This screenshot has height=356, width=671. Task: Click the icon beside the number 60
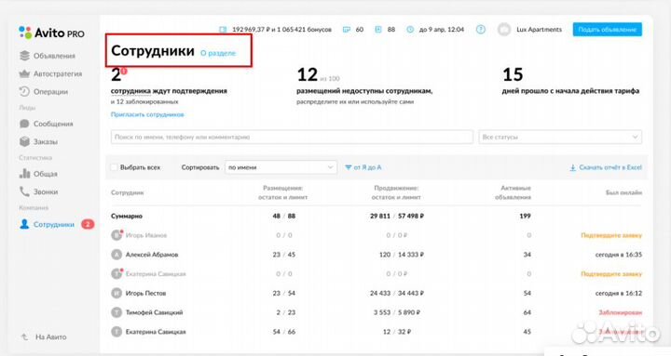click(347, 30)
